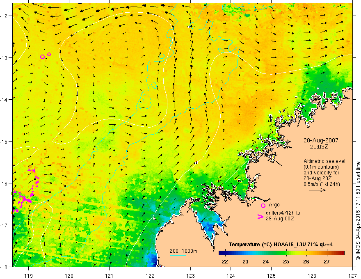Click the 'and velocity for' line
Viewport: 361px width, 279px height.
click(321, 173)
